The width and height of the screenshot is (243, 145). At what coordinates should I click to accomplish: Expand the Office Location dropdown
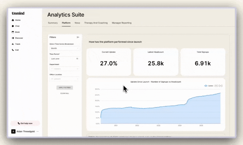[64, 79]
